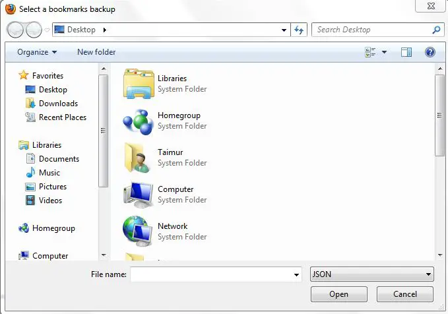
Task: Select Computer in navigation pane
Action: (50, 256)
